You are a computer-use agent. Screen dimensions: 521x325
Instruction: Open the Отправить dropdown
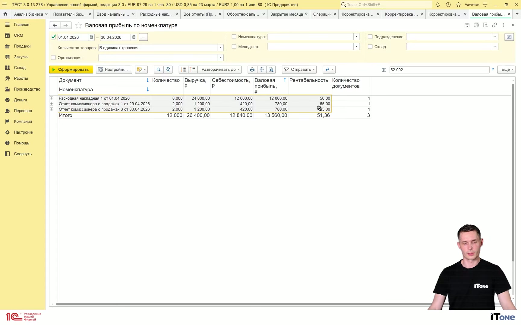coord(299,70)
